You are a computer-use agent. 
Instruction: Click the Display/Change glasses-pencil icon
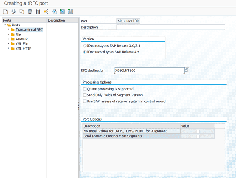(x=14, y=12)
